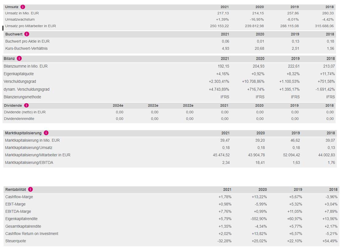Select the Marktkapitalisierung/EBITDA row label
The width and height of the screenshot is (342, 251).
[x=29, y=163]
